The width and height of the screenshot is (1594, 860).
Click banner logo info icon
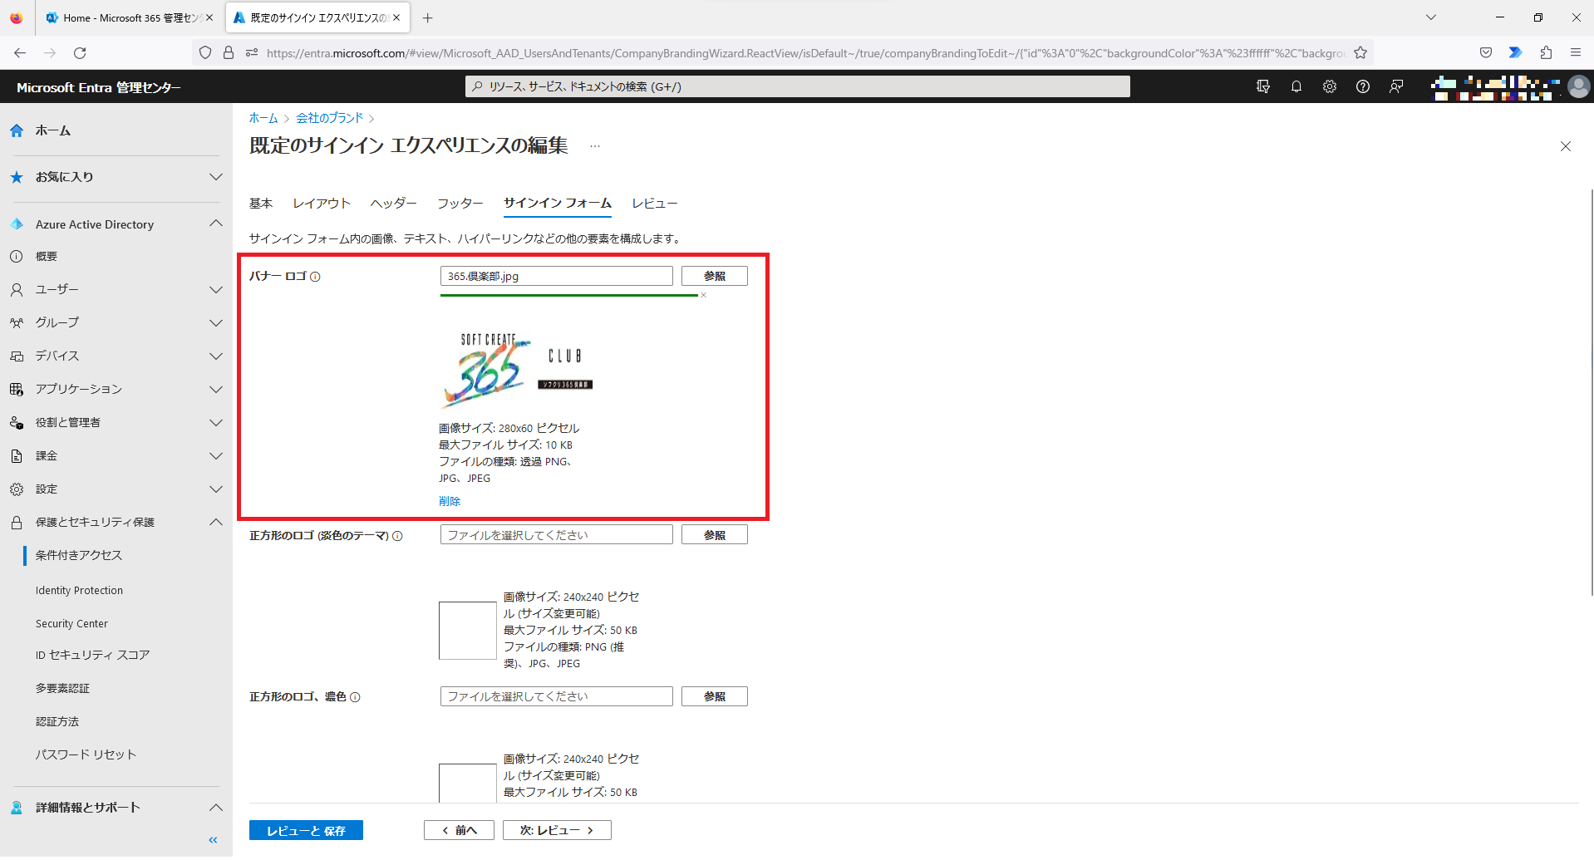coord(315,277)
